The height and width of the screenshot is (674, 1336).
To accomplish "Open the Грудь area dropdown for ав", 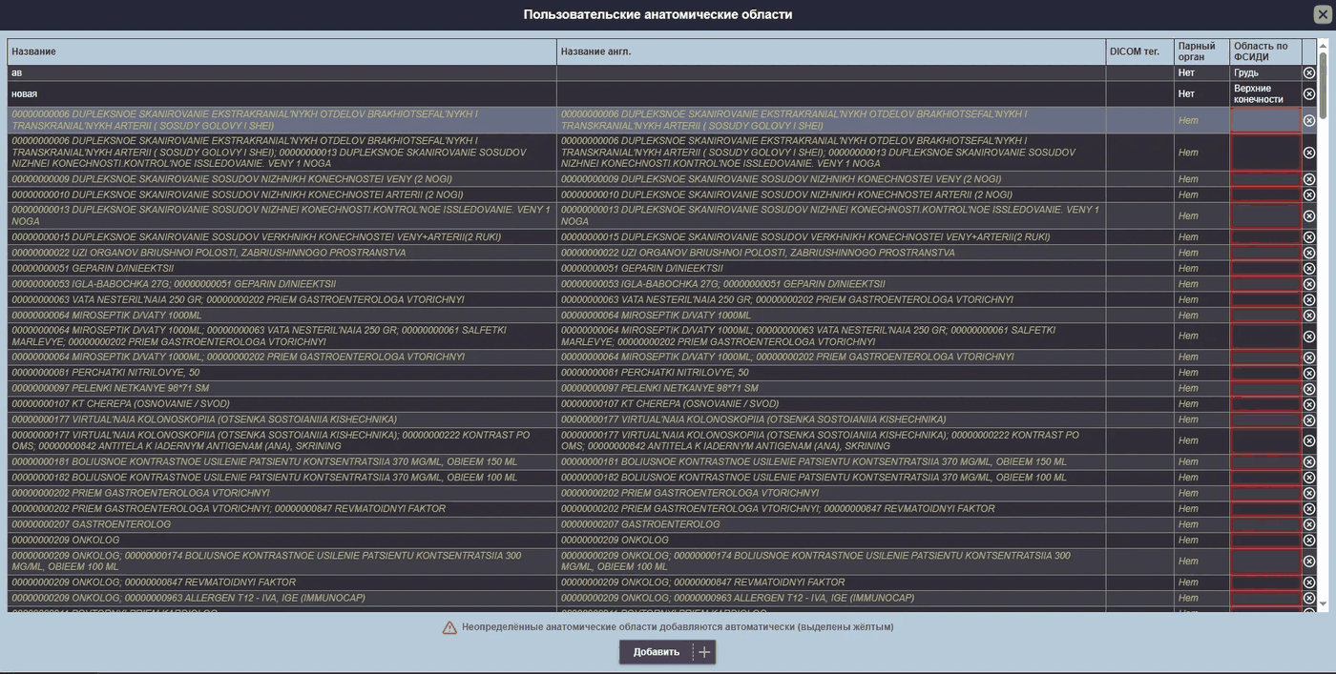I will tap(1265, 72).
